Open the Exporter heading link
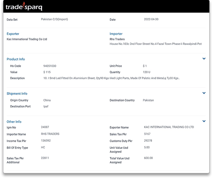The width and height of the screenshot is (212, 181). coord(13,34)
